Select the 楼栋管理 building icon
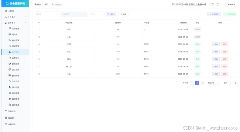240x132 pixels. coord(10,40)
